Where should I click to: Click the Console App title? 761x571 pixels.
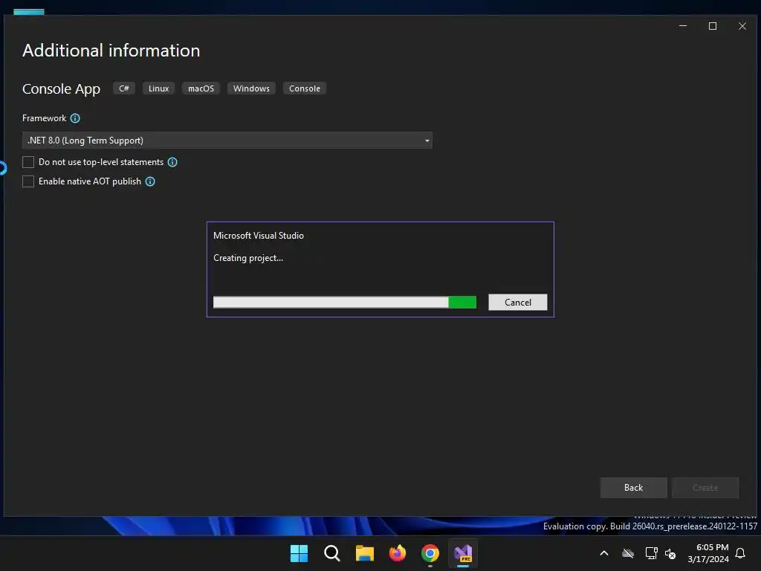coord(61,89)
